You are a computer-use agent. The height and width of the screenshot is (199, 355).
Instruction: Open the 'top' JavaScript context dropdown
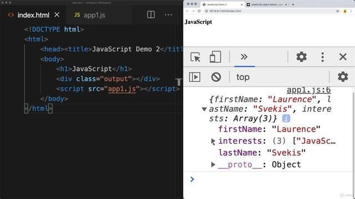[x=243, y=77]
